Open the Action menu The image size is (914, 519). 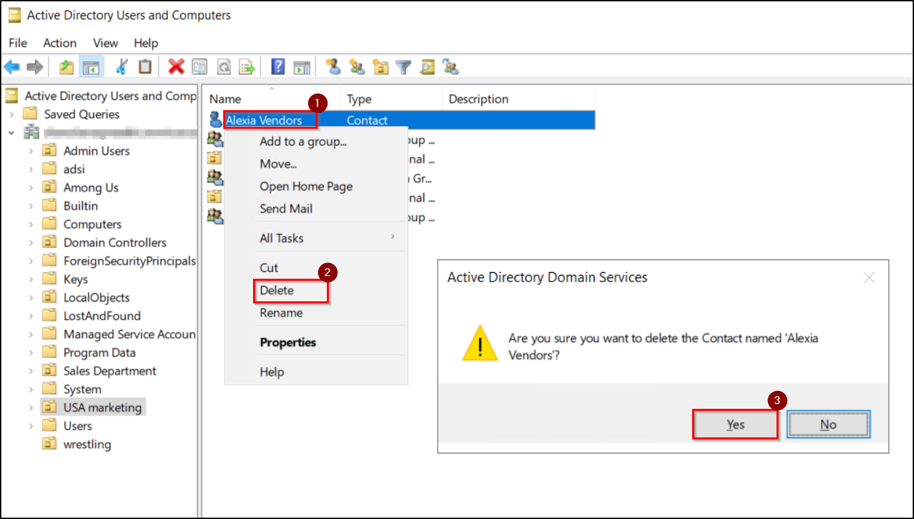(x=59, y=42)
